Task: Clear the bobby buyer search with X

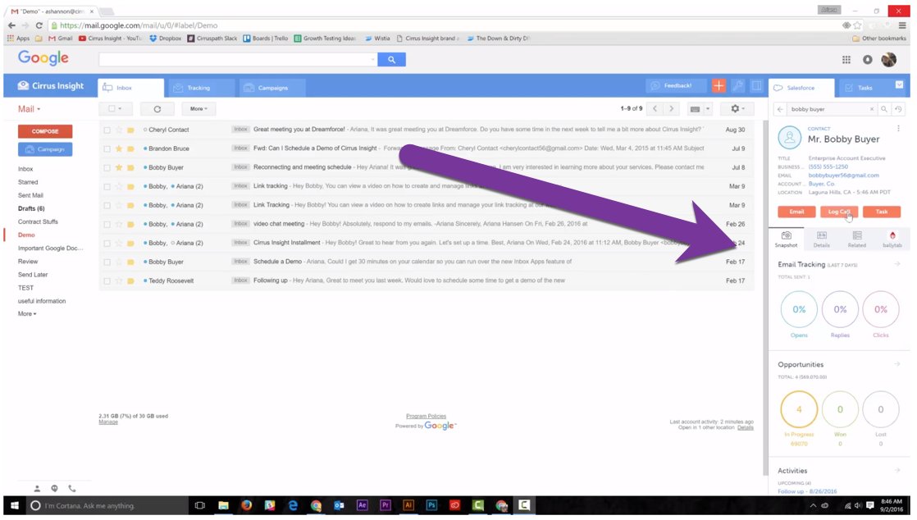Action: pyautogui.click(x=871, y=109)
